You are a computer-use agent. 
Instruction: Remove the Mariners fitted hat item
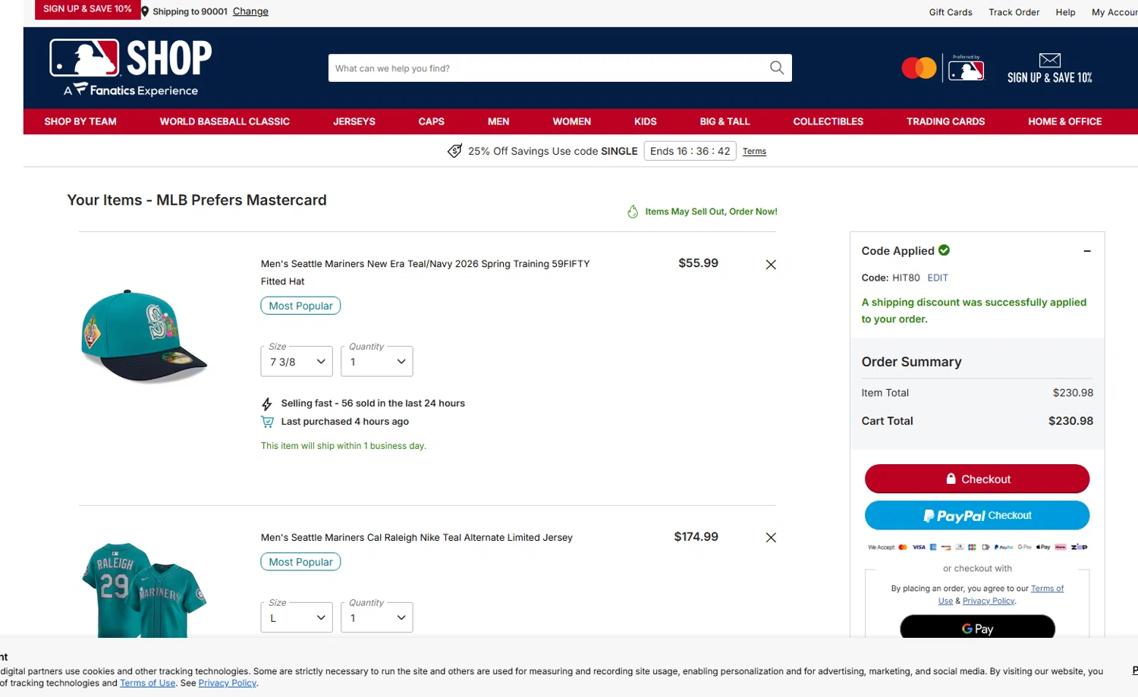[771, 265]
